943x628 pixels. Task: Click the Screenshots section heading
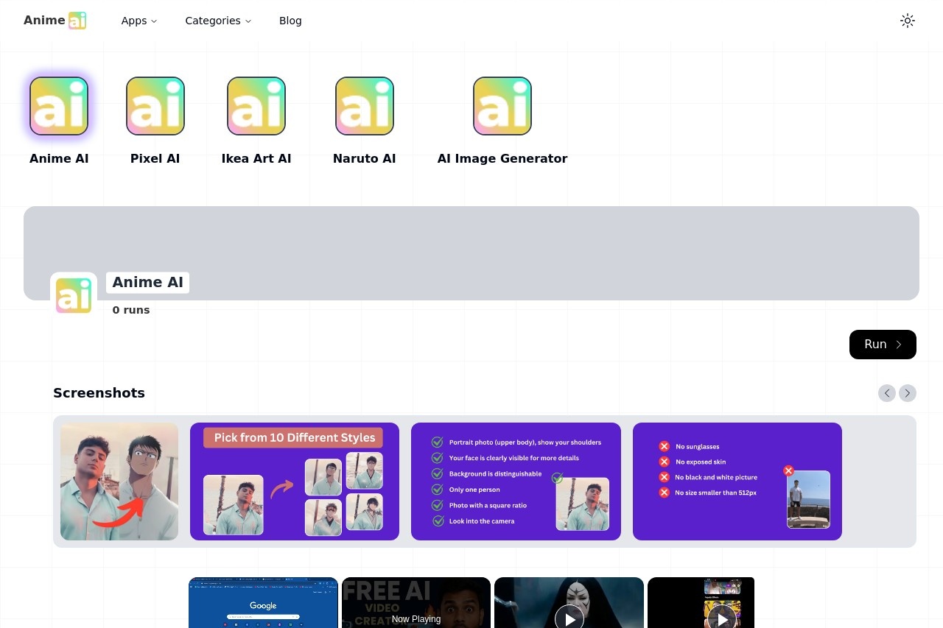(x=99, y=393)
